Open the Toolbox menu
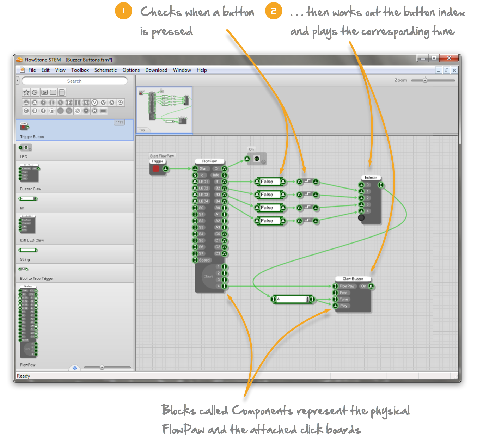 80,70
